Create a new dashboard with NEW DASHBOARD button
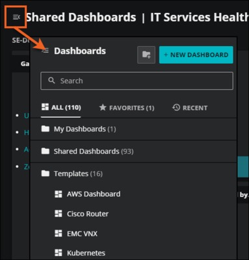The image size is (249, 260). pyautogui.click(x=196, y=55)
